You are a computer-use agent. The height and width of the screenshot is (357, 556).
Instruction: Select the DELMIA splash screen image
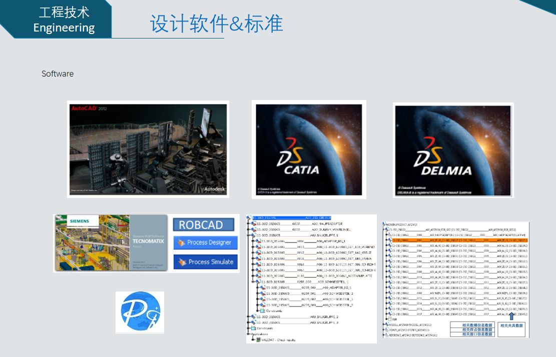(x=453, y=150)
